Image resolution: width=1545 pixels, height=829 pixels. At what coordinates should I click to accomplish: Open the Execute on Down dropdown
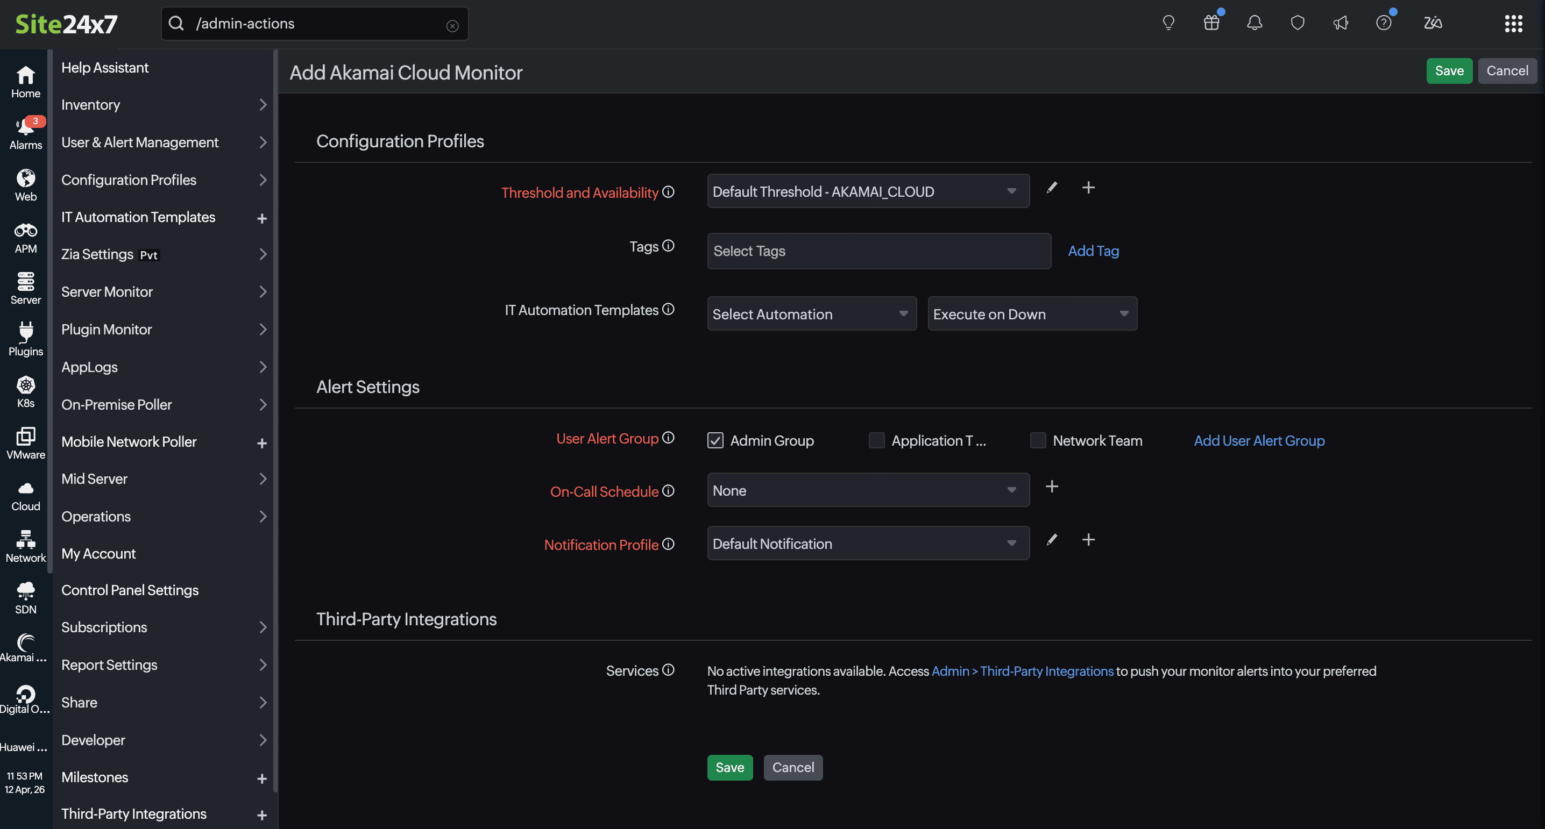1032,313
